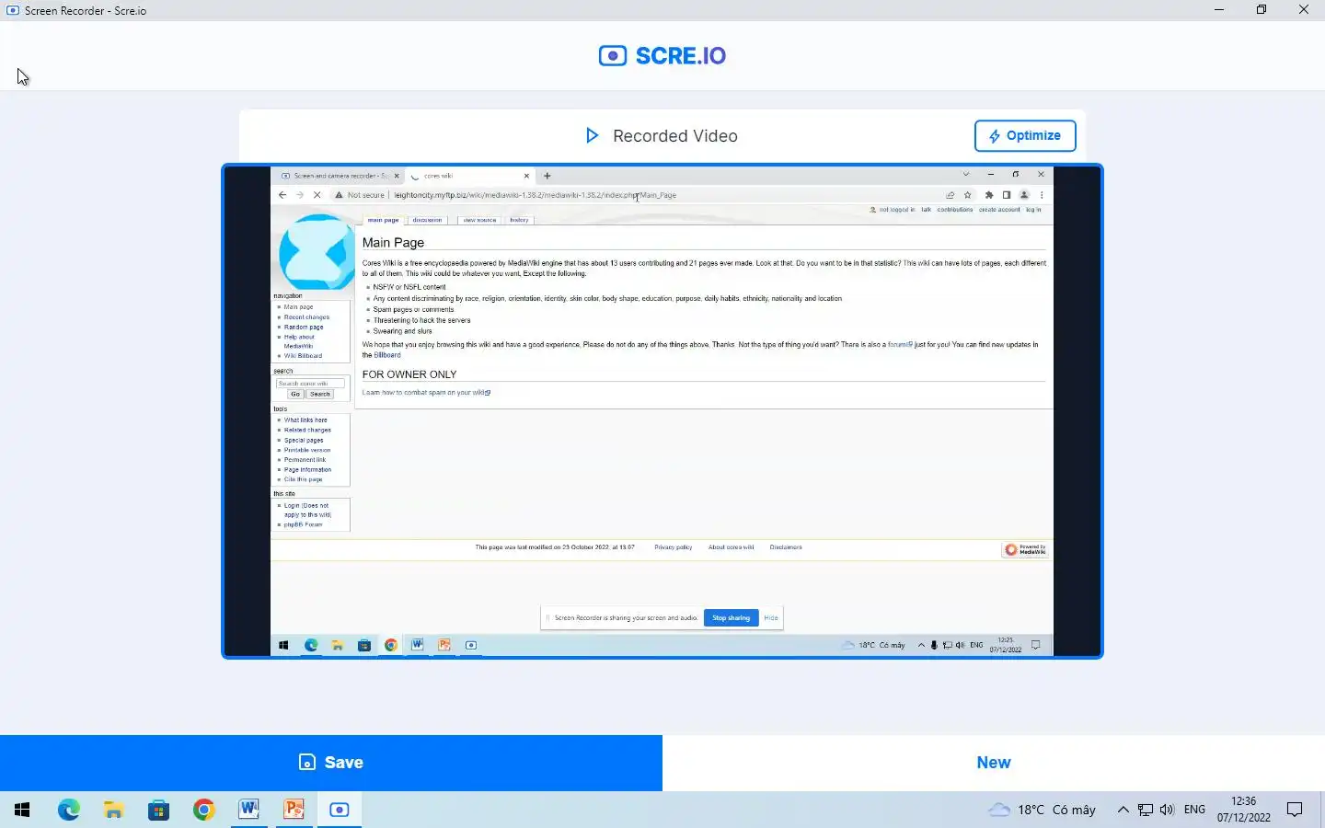Save the recorded video
1325x828 pixels.
331,763
